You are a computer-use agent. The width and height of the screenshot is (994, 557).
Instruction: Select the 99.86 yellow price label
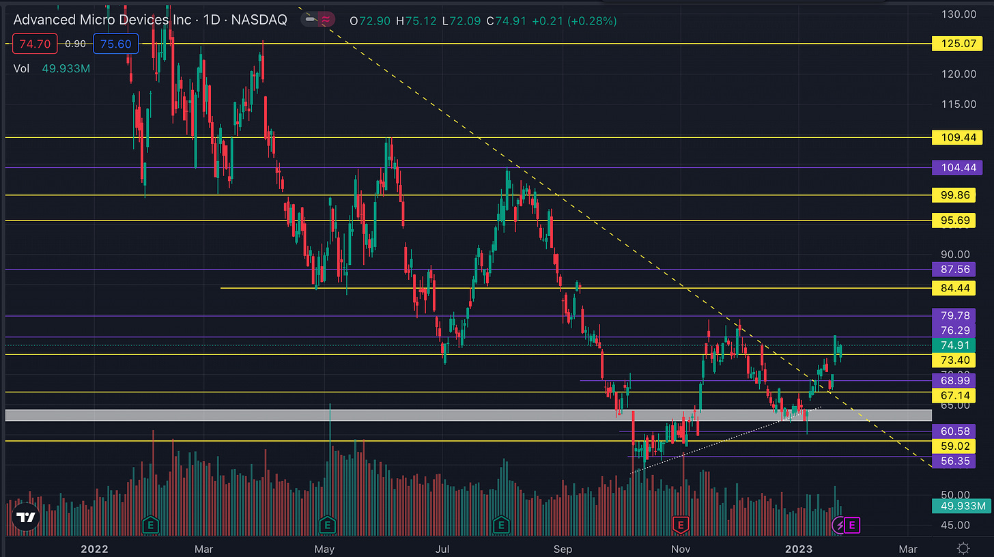point(954,195)
